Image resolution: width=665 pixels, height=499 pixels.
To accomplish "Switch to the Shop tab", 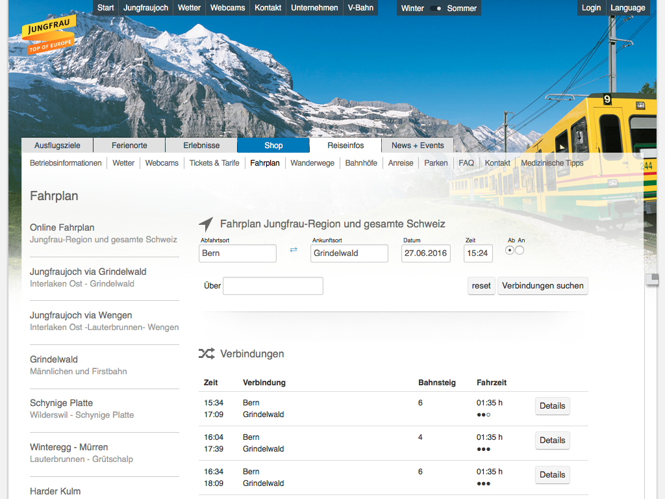I will click(x=273, y=145).
